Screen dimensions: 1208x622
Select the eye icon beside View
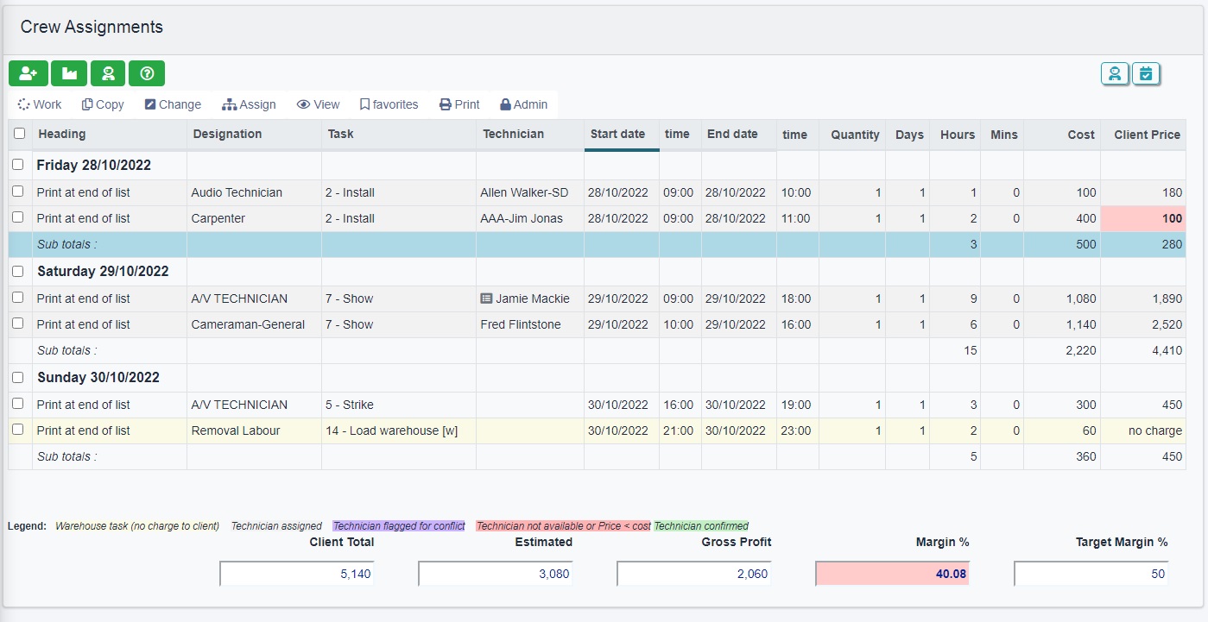[301, 104]
